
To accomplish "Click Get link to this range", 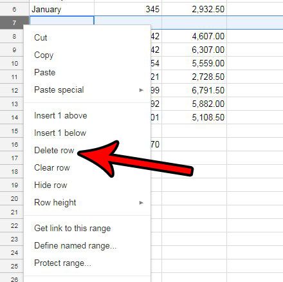I will [x=87, y=229].
